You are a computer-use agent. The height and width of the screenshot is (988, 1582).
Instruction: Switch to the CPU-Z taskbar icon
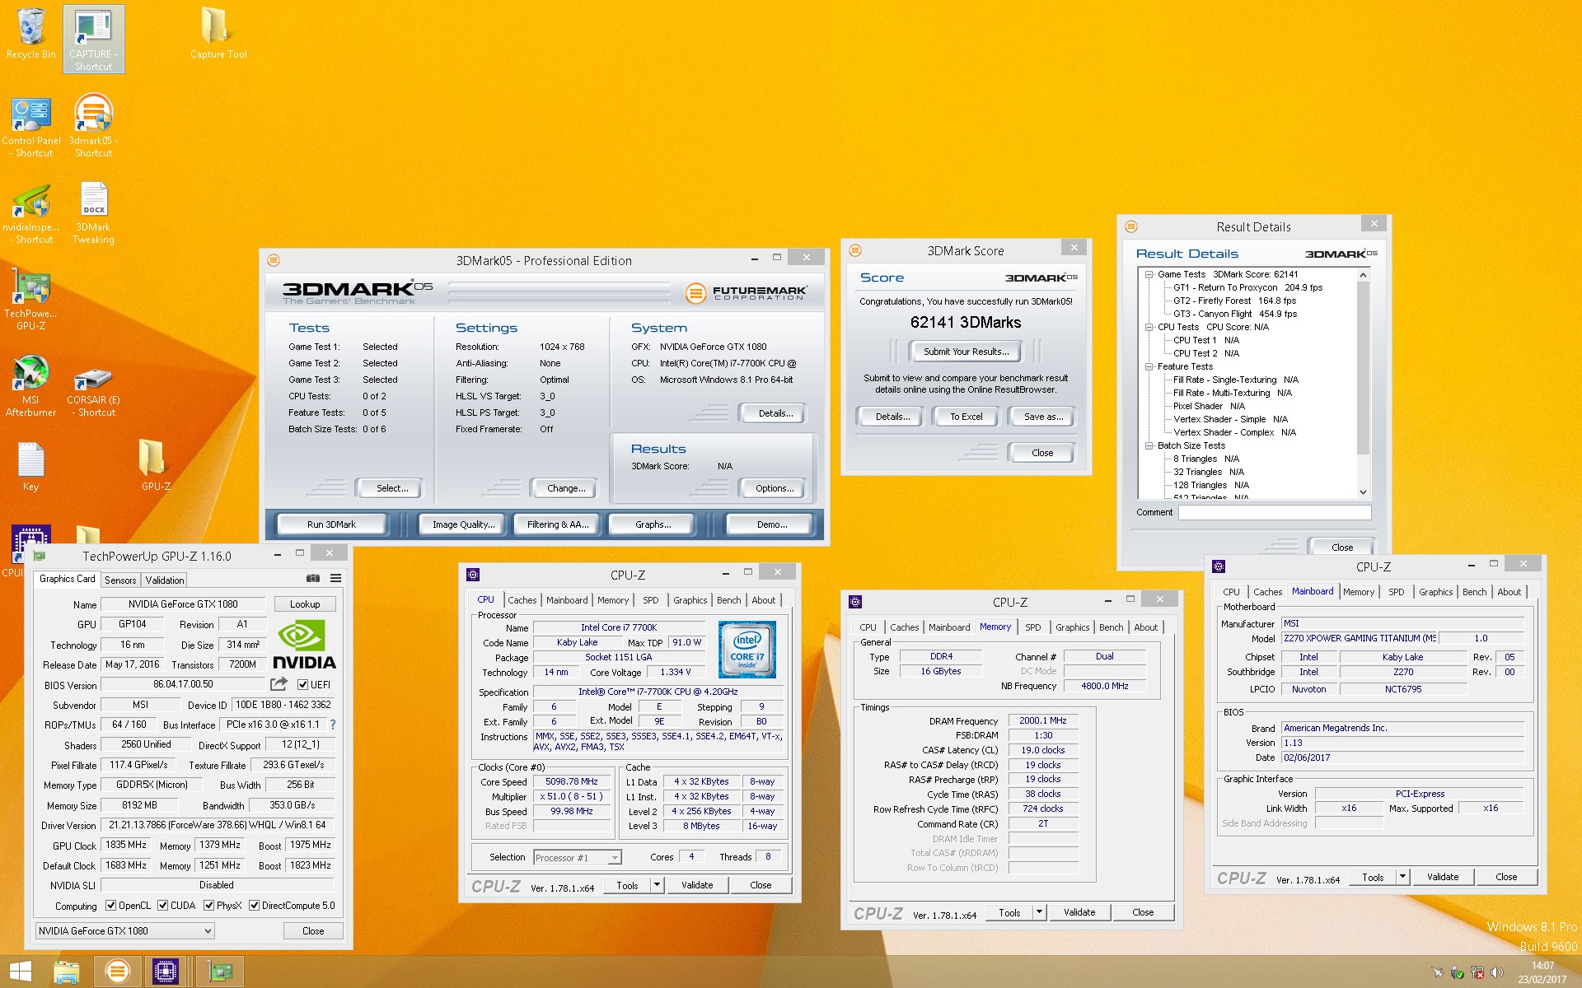click(x=166, y=972)
